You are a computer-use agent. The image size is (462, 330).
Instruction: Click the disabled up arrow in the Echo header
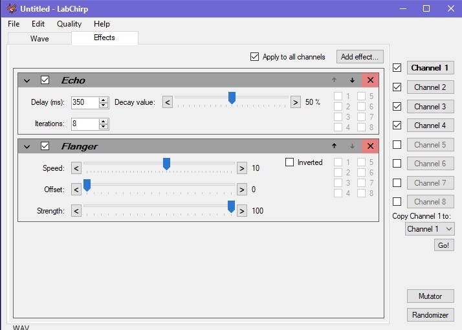point(334,80)
